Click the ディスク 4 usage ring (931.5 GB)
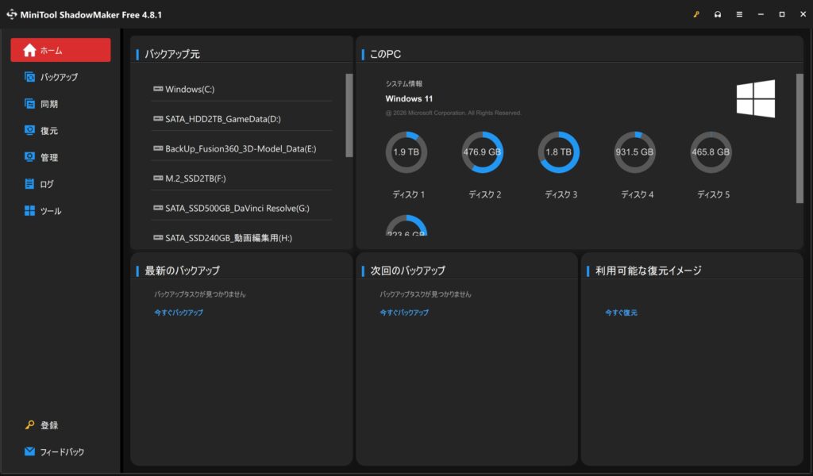This screenshot has width=813, height=476. click(634, 152)
